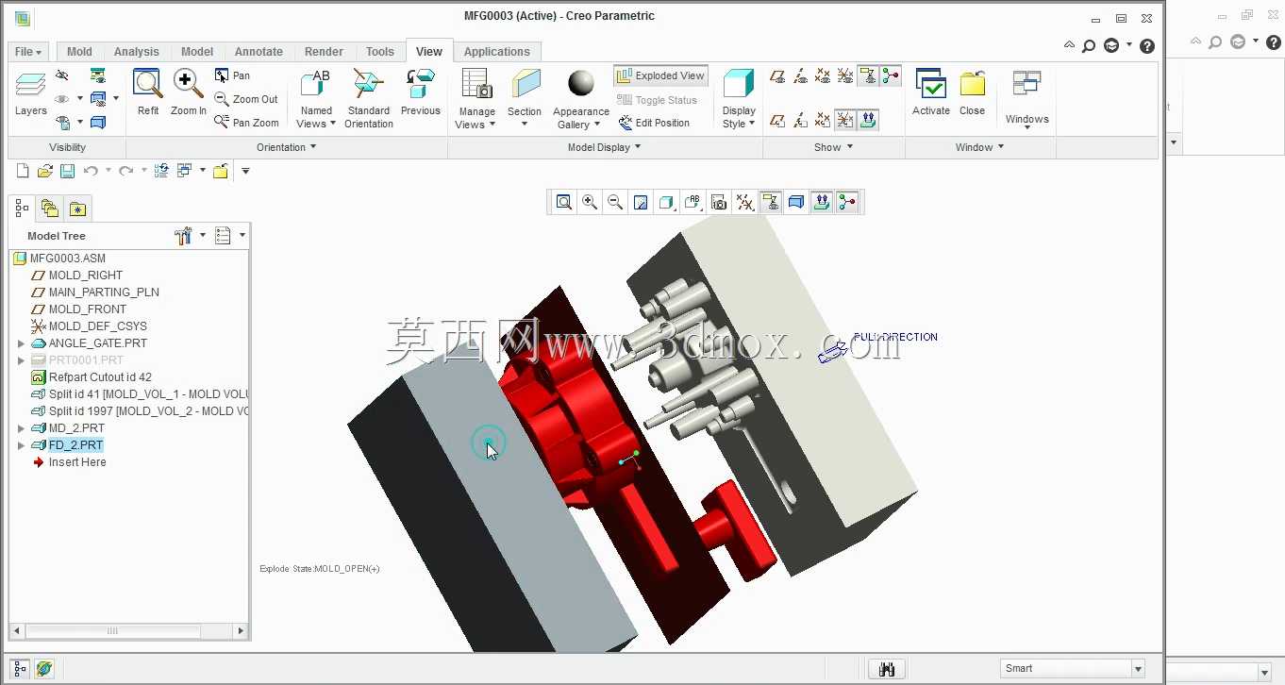Image resolution: width=1285 pixels, height=685 pixels.
Task: Toggle plane display in the Show group top row
Action: click(777, 76)
